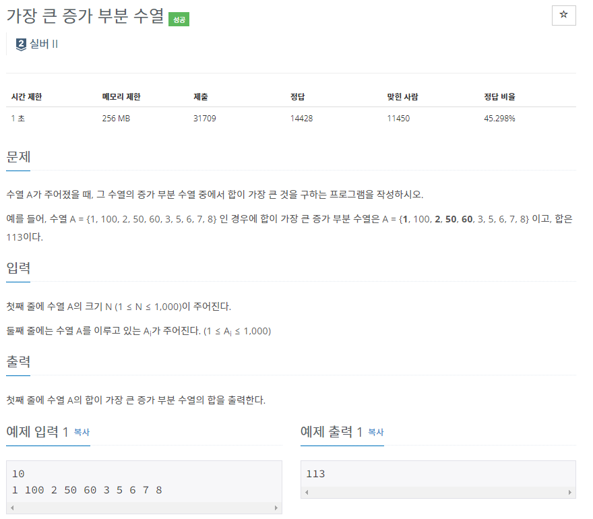Click the sentence starting 둘째 줄에는 수열 A를
This screenshot has width=593, height=519.
pos(139,331)
